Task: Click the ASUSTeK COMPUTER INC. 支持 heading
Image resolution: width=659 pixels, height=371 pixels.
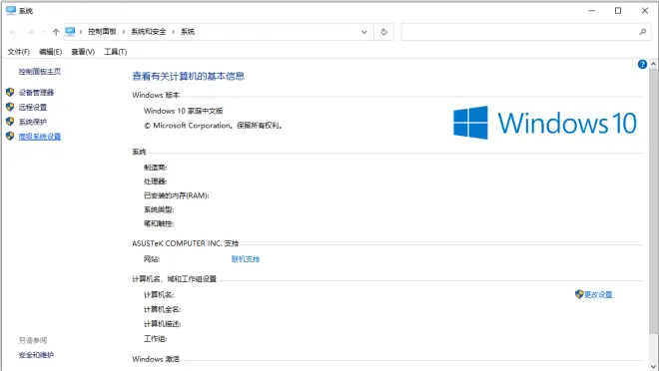Action: (x=186, y=243)
